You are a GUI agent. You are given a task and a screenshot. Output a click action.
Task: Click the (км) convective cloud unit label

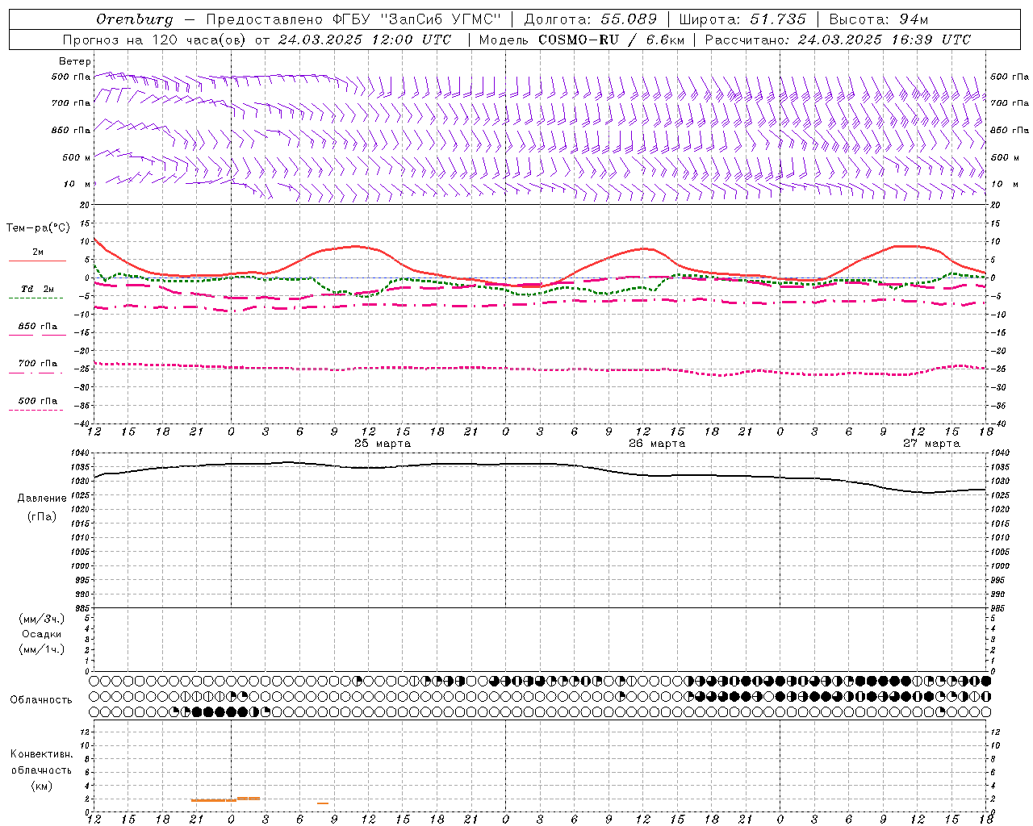point(42,785)
